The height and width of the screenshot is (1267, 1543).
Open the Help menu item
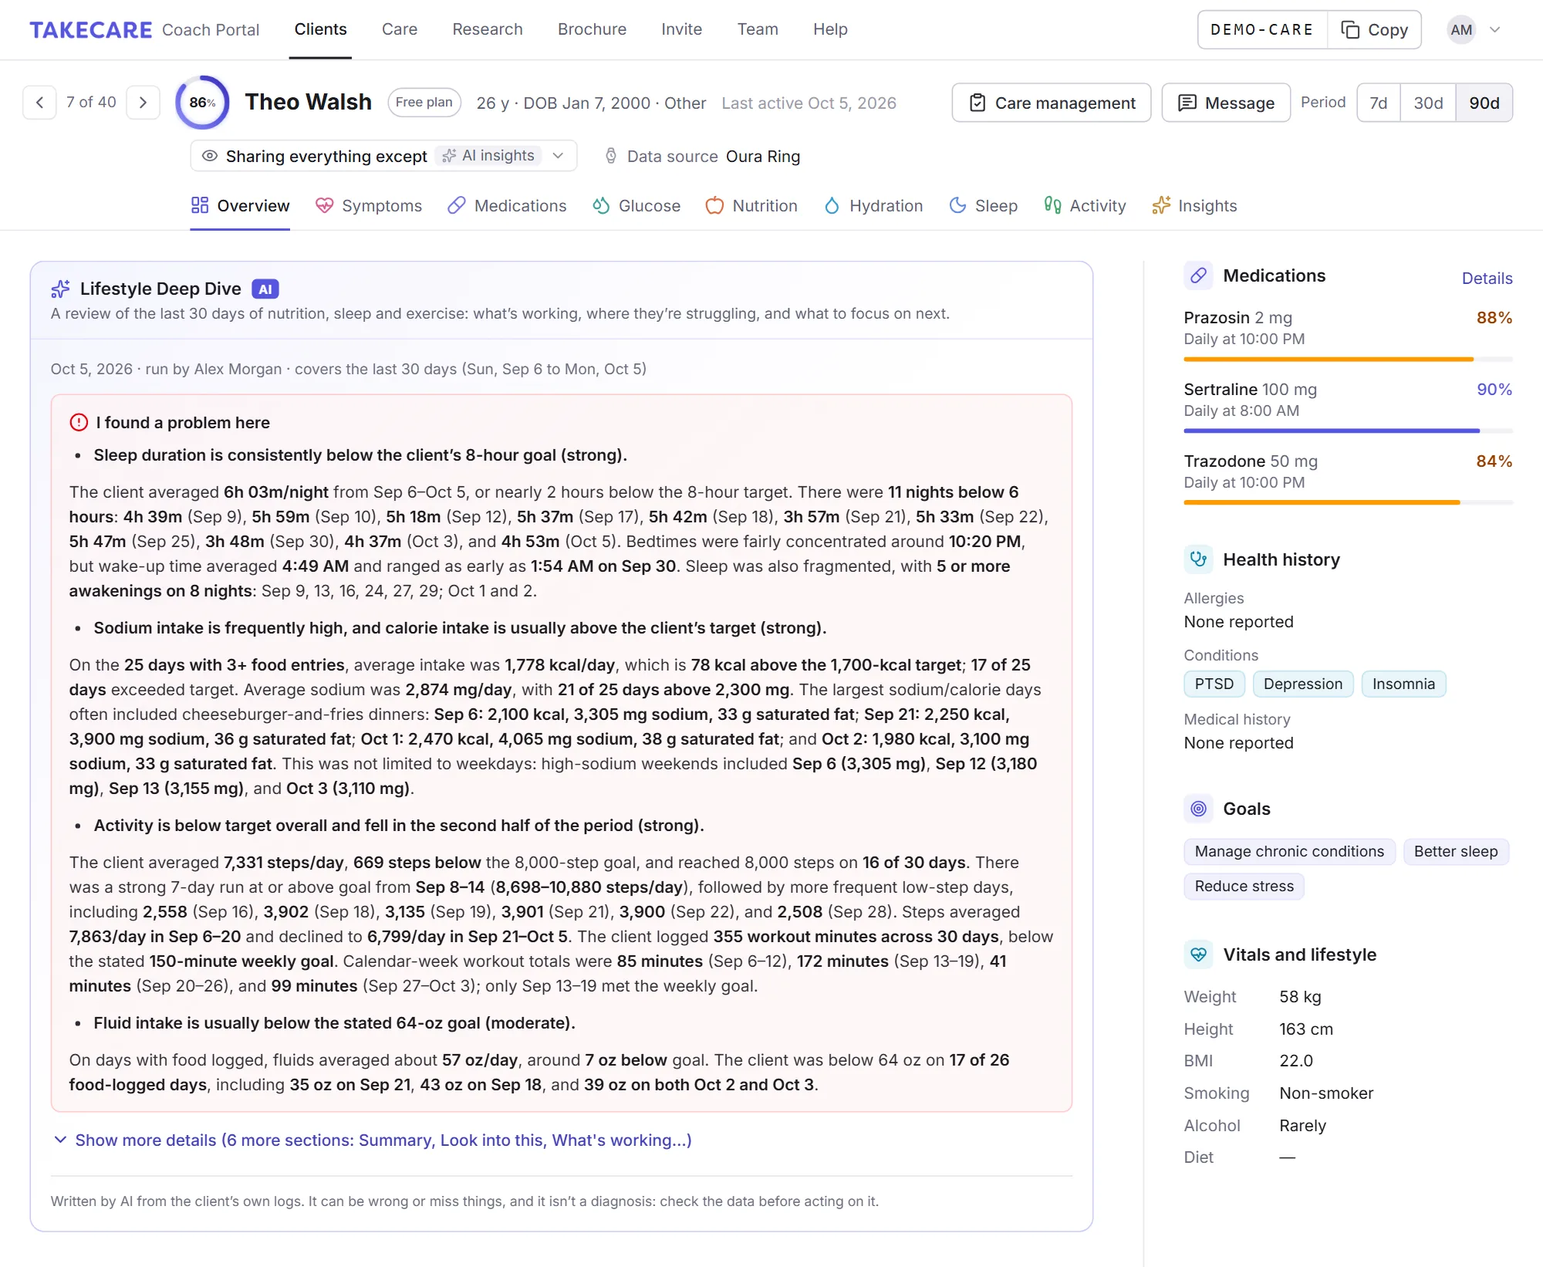tap(830, 29)
